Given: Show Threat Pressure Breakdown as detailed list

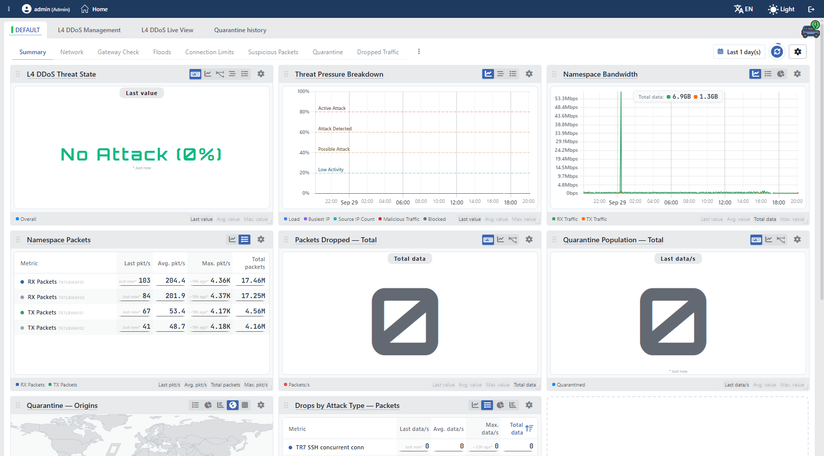Looking at the screenshot, I should click(513, 74).
